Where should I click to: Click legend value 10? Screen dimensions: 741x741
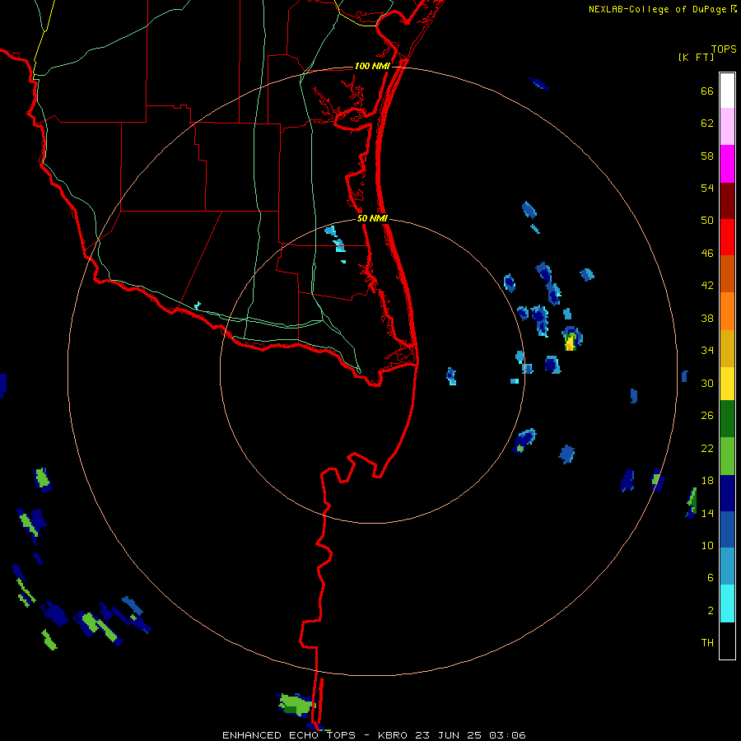tap(707, 545)
